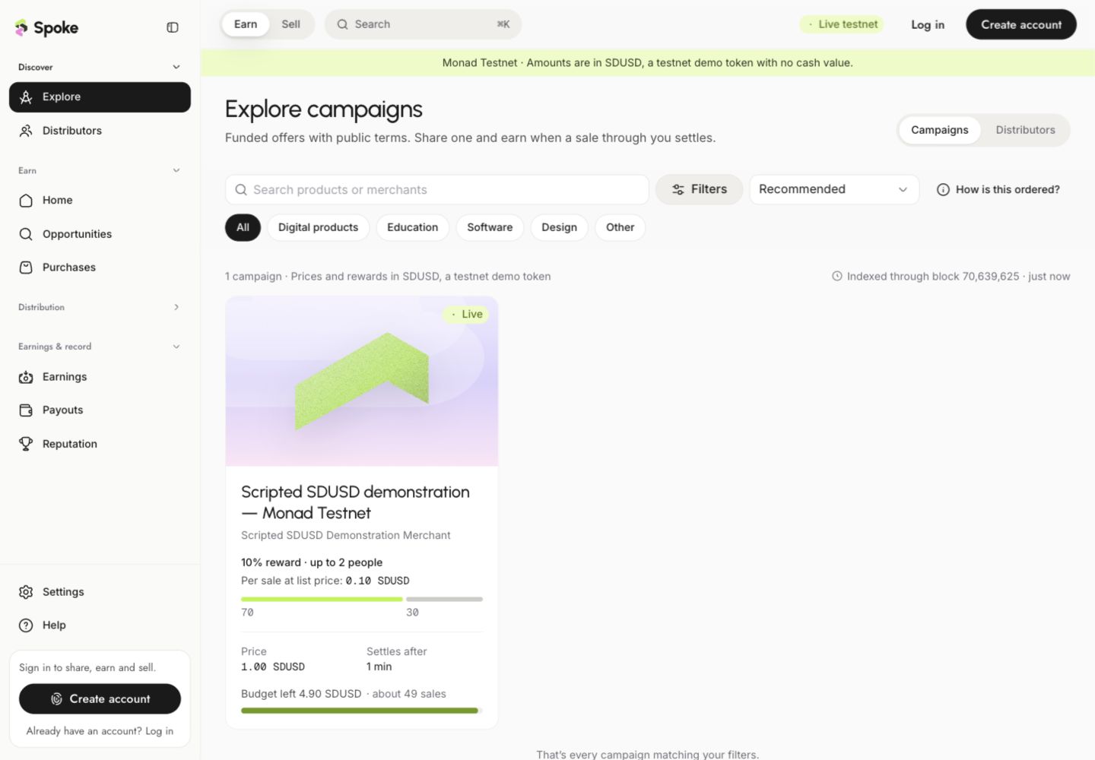Click Create account in sidebar sign-in card
The width and height of the screenshot is (1095, 760).
[100, 699]
